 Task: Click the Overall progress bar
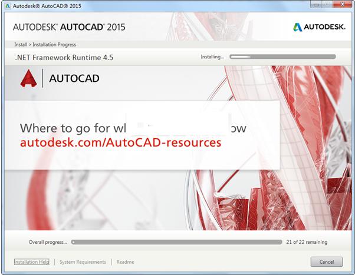[x=176, y=242]
